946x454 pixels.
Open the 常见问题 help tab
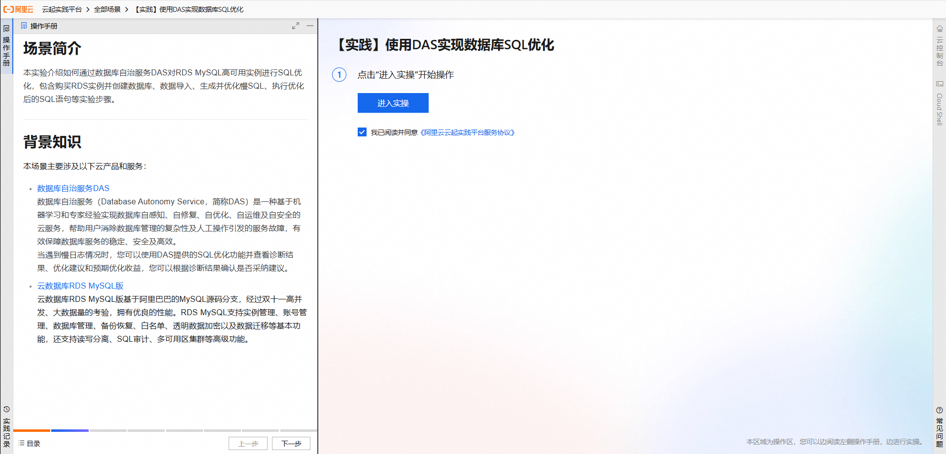pos(940,427)
